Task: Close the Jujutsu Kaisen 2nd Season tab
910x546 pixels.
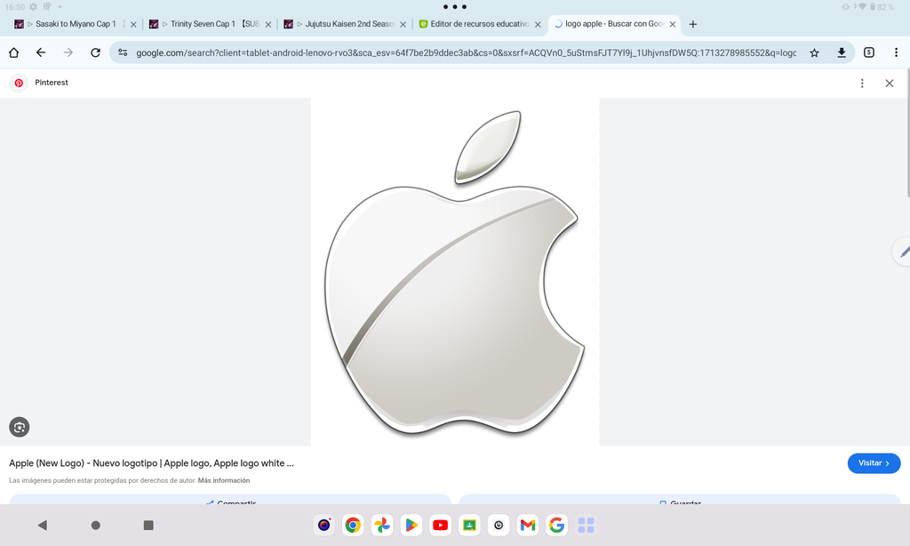Action: click(403, 24)
